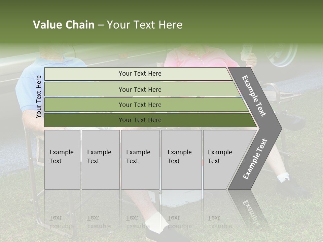This screenshot has height=242, width=323.
Task: Click the second gray "Example Text" box
Action: [100, 159]
